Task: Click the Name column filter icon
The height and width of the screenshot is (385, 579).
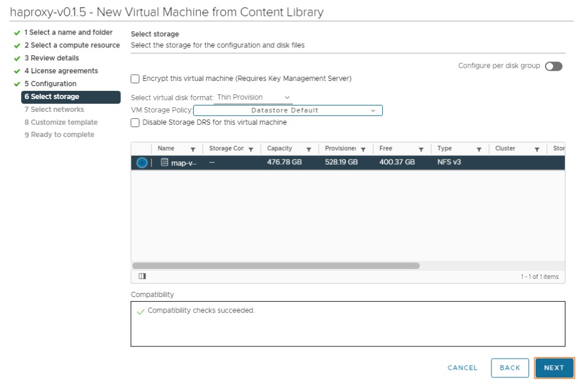Action: tap(193, 149)
